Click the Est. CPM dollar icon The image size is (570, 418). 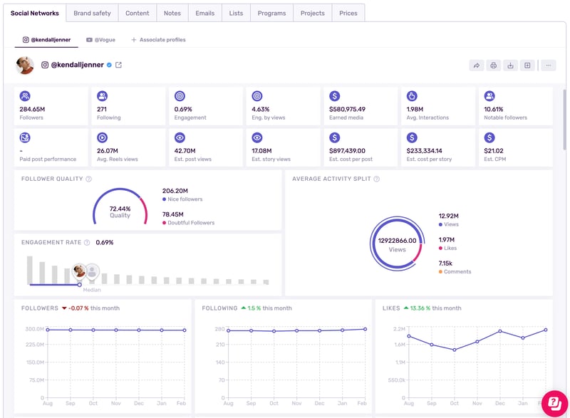[489, 137]
